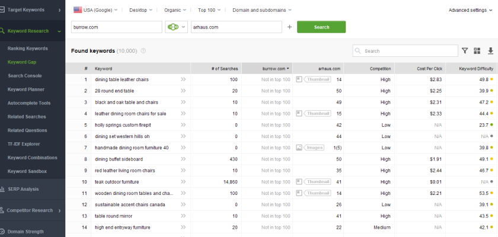This screenshot has width=498, height=237.
Task: Click the arhaus.com domain input field
Action: (237, 27)
